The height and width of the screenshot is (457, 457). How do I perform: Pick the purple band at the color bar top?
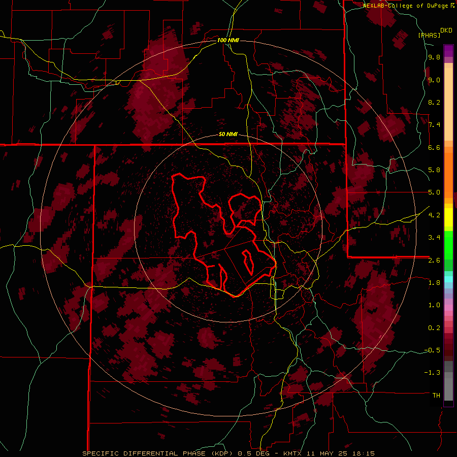pos(448,51)
